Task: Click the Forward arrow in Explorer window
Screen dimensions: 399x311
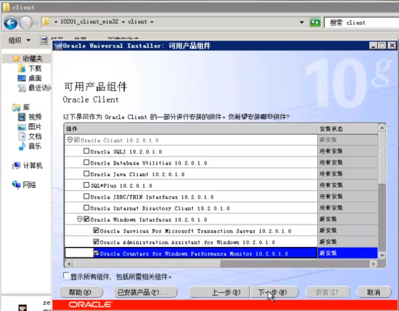Action: pyautogui.click(x=26, y=23)
